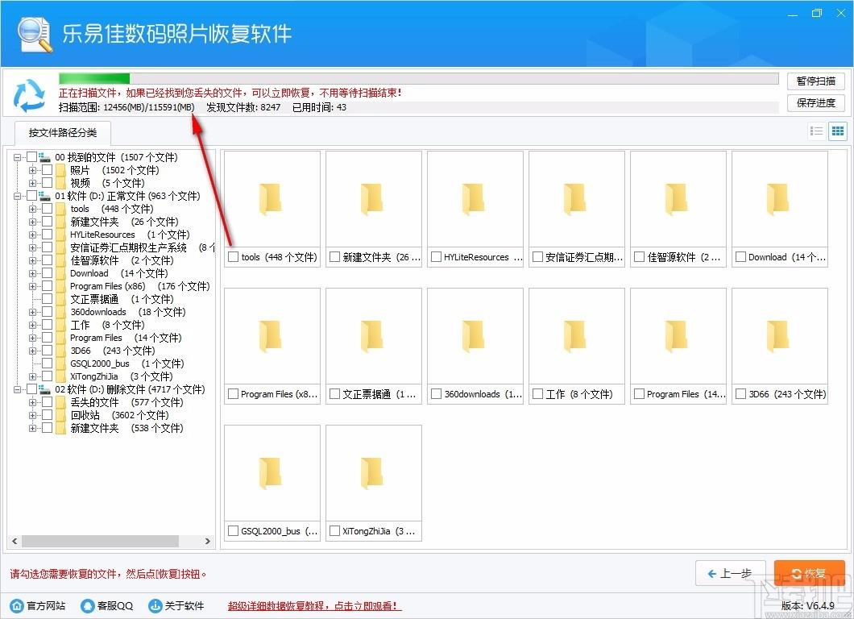Screen dimensions: 854x619
Task: Expand the Program Files (x86) tree node
Action: (33, 286)
